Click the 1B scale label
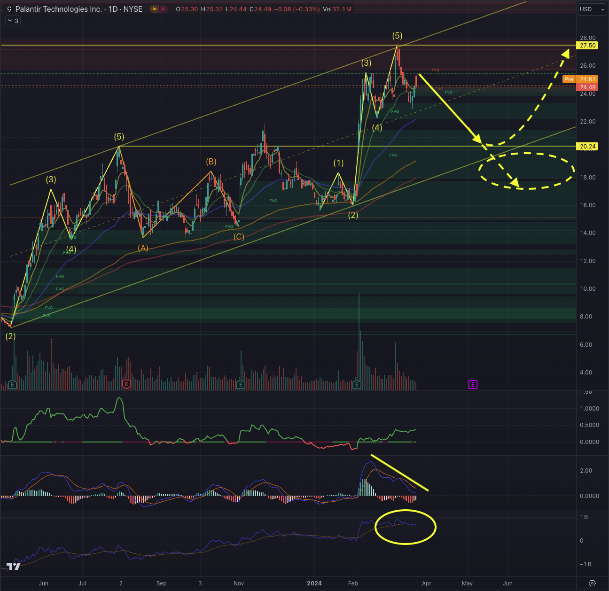 point(584,517)
